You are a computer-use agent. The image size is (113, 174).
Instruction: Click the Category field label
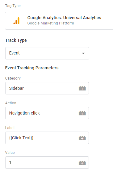tap(13, 78)
